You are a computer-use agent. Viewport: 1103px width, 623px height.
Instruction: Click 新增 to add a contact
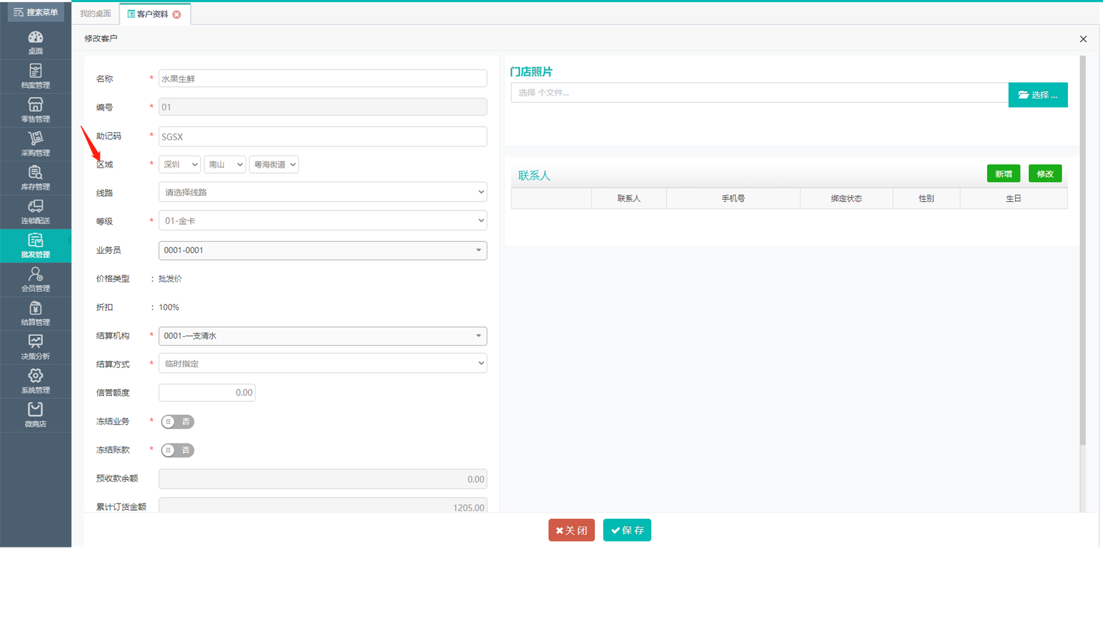pyautogui.click(x=1003, y=174)
